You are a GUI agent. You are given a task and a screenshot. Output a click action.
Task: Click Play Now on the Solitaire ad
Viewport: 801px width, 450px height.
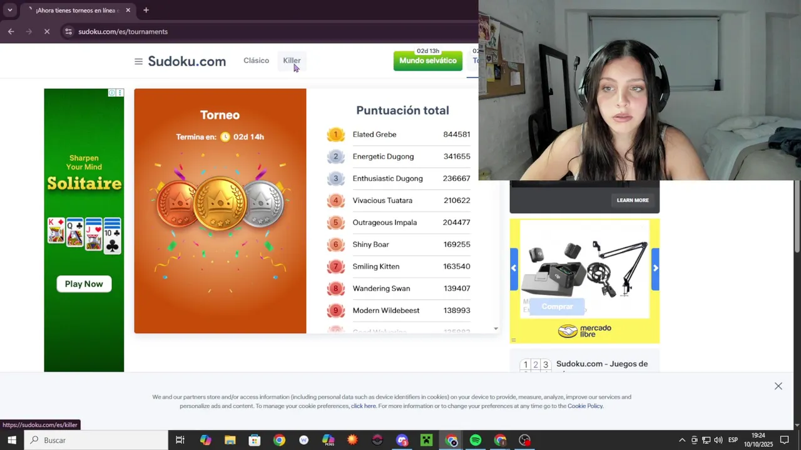pyautogui.click(x=84, y=284)
